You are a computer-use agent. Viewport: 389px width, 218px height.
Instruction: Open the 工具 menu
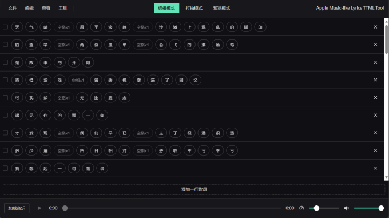[x=63, y=8]
